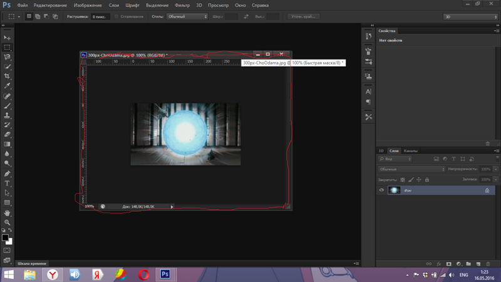Select the History Brush tool
The image size is (501, 282).
[7, 125]
